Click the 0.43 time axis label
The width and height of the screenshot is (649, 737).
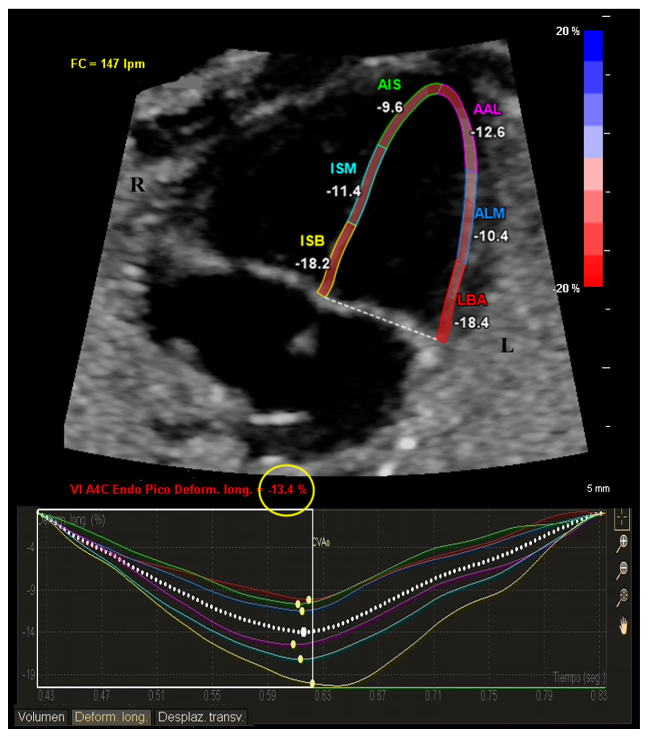46,695
